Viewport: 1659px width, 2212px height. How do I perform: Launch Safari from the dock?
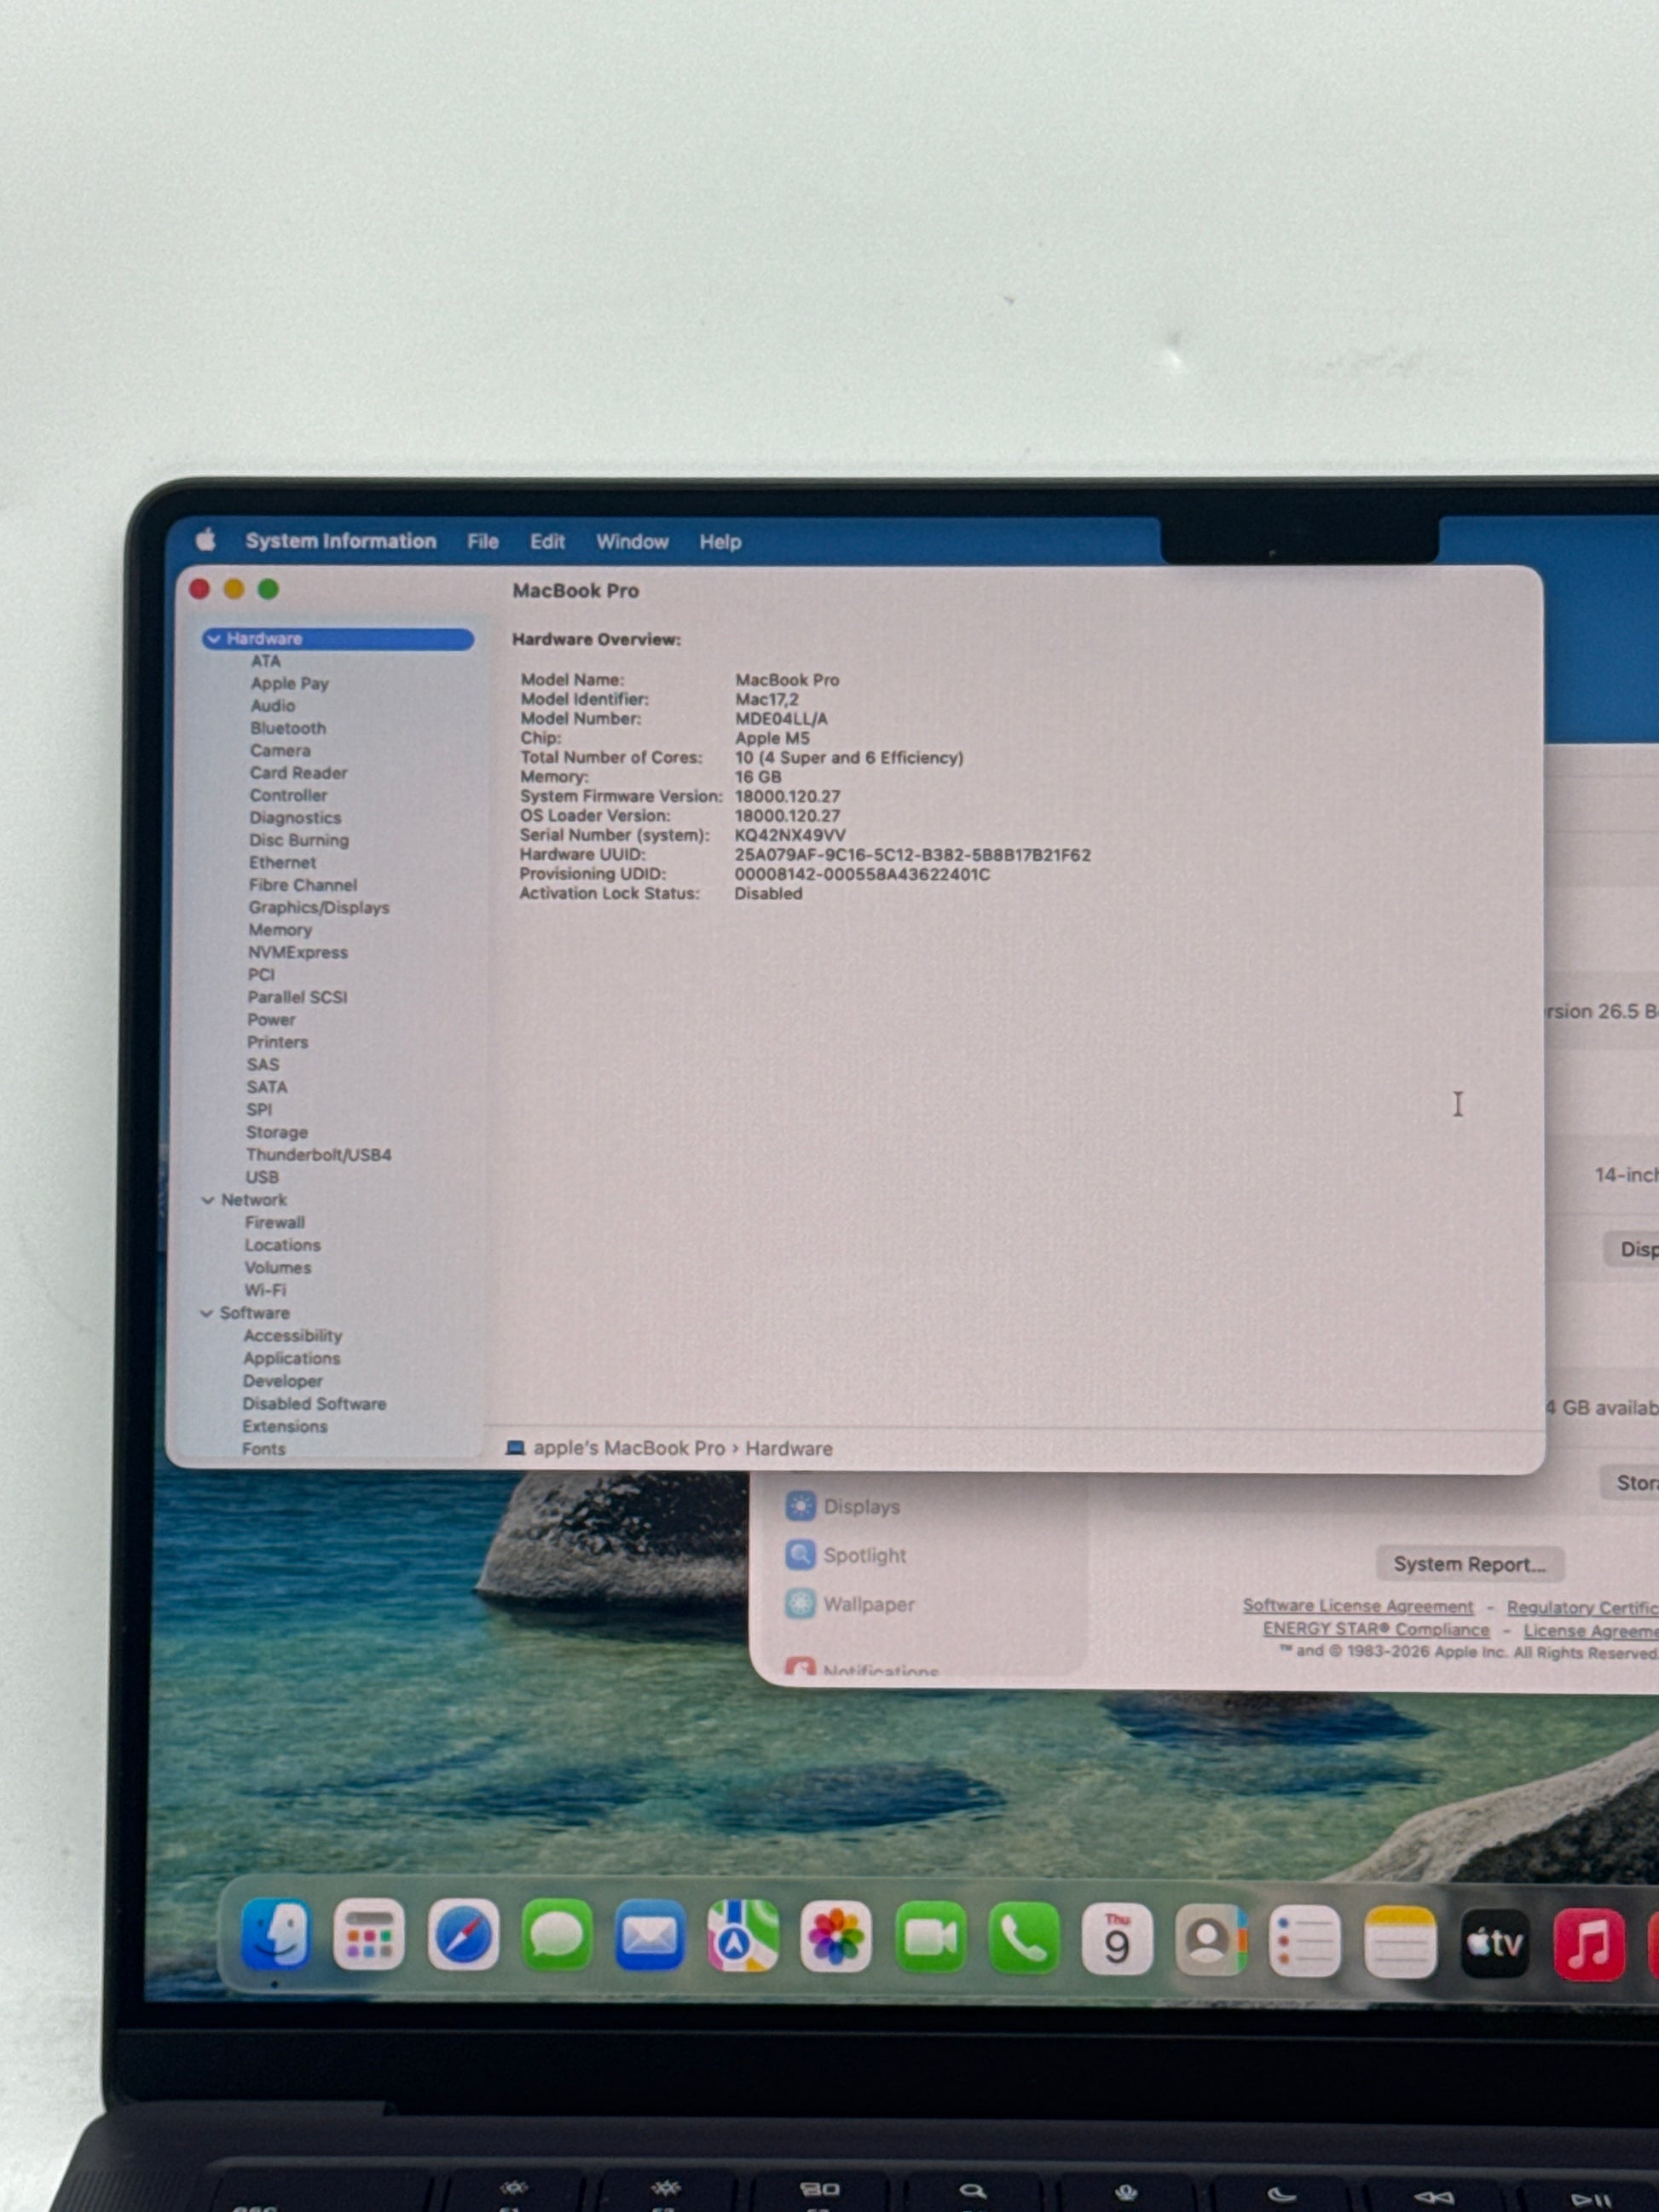463,1935
